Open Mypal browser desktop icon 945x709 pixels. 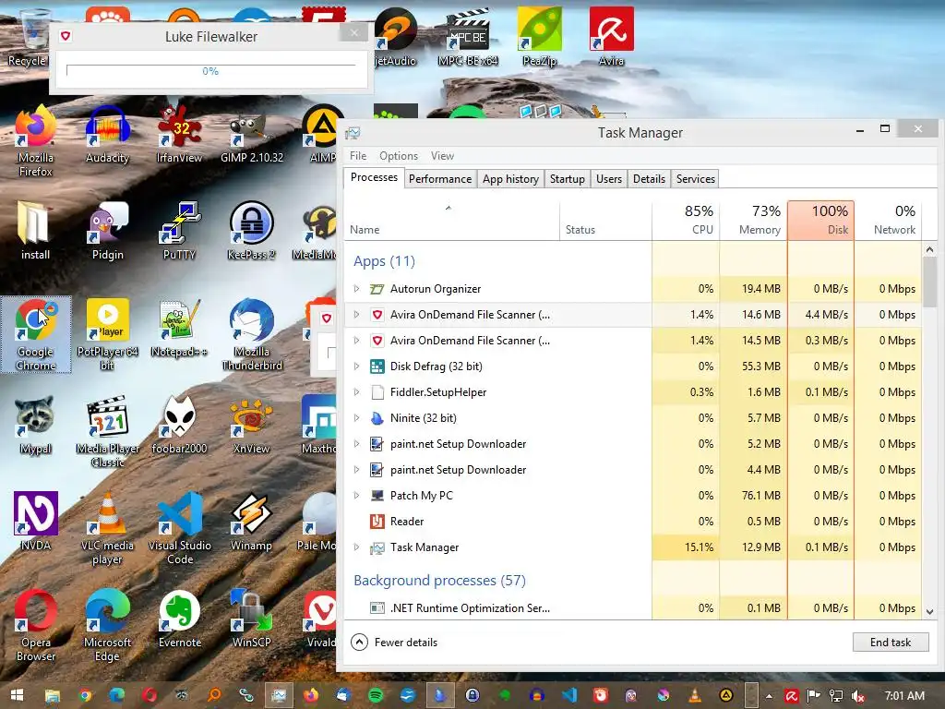(35, 426)
